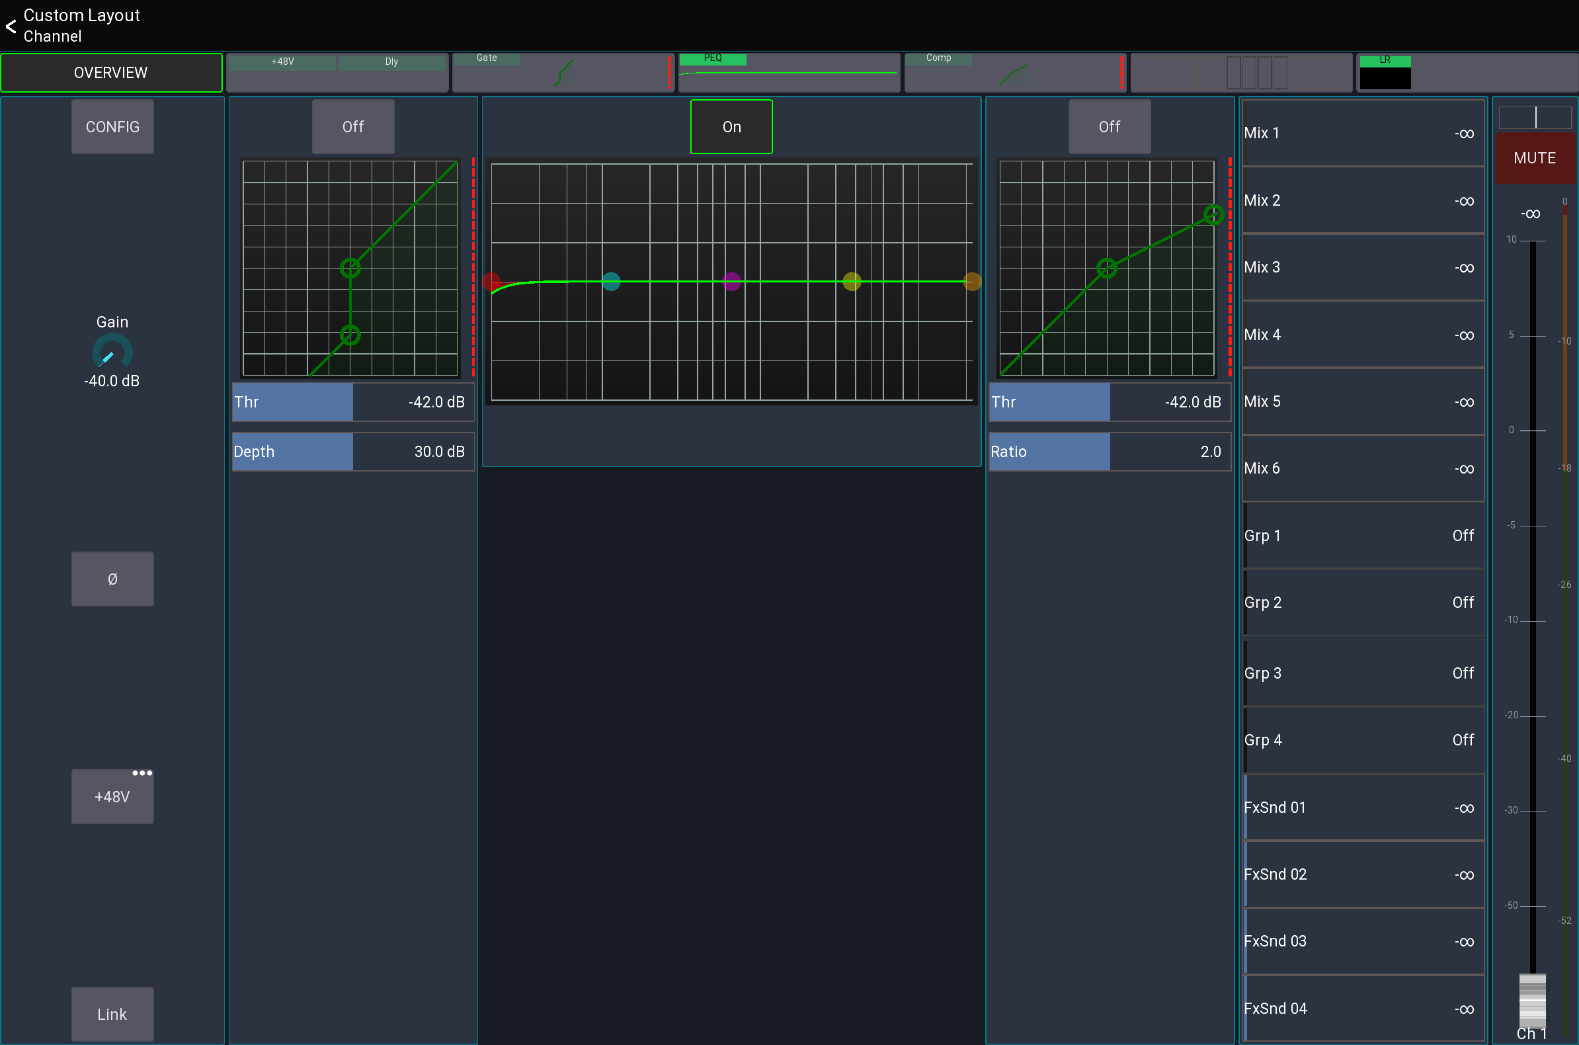Viewport: 1579px width, 1045px height.
Task: Select the Gate curve thumbnail in top strip
Action: [561, 72]
